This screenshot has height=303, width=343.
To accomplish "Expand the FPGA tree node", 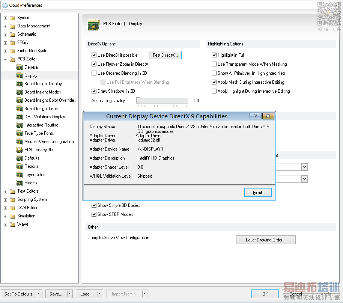I will click(6, 43).
